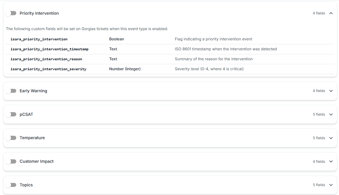Select the isara_priority_intervention_reason field name
The image size is (339, 195).
(x=46, y=59)
